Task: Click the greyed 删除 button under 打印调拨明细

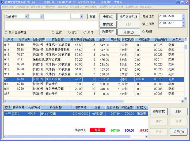Action: [x=128, y=24]
